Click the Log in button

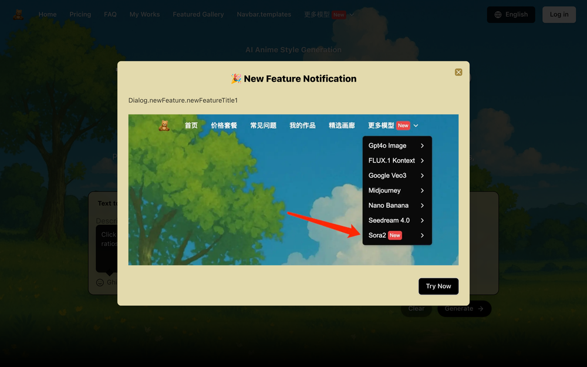[559, 15]
